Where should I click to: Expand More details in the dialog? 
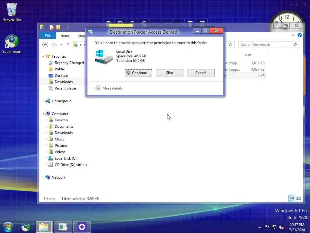pyautogui.click(x=109, y=88)
